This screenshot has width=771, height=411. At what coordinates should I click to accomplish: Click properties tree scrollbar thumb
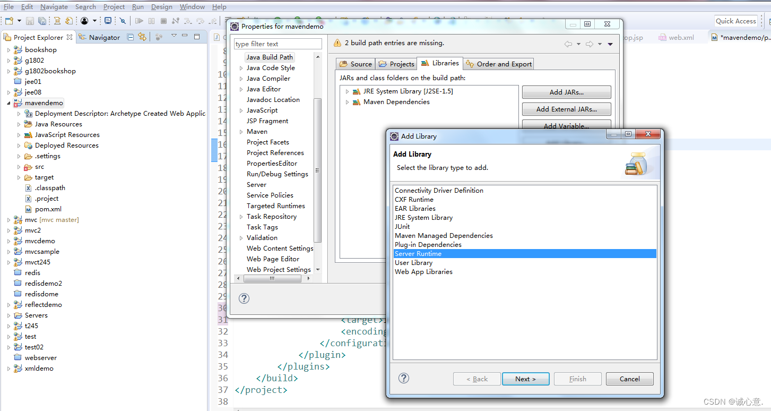(318, 170)
